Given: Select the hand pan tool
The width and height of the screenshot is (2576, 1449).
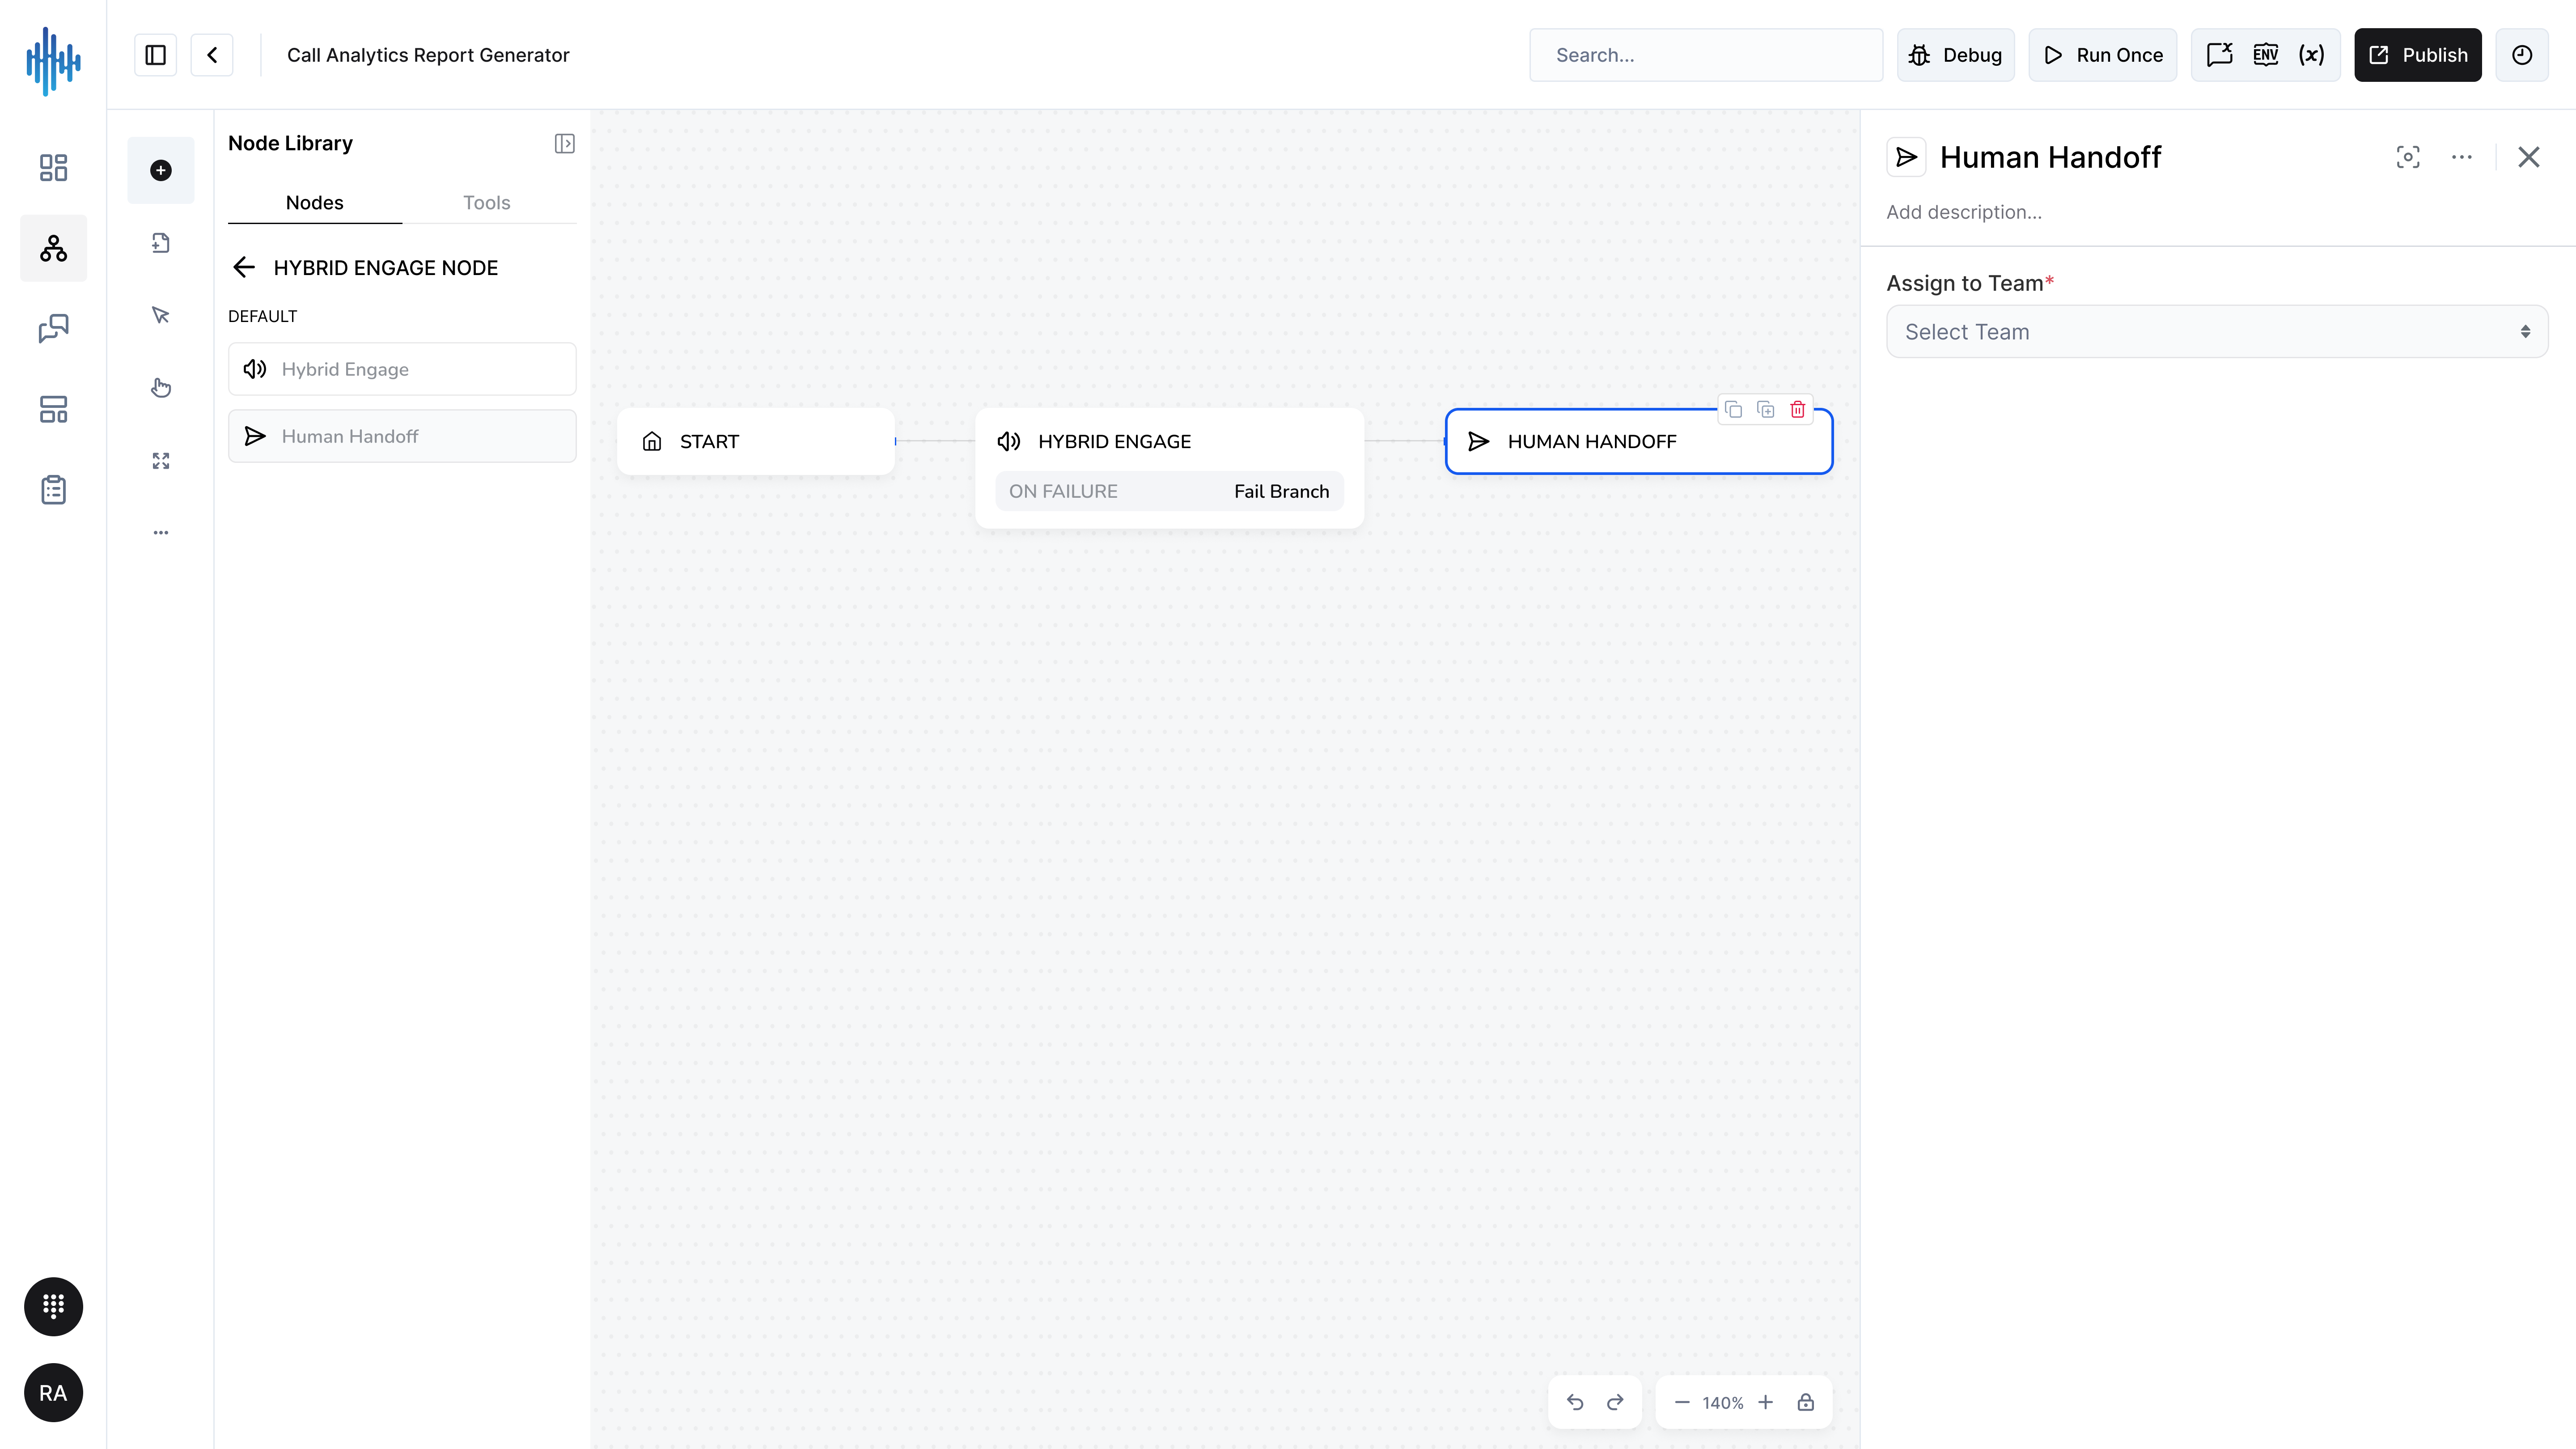Looking at the screenshot, I should click(x=161, y=388).
